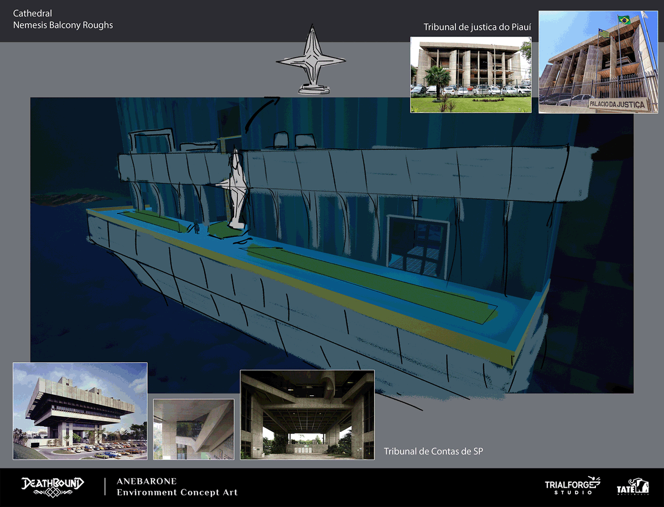Click the Tate Multimedia logo
This screenshot has height=507, width=664.
click(632, 487)
